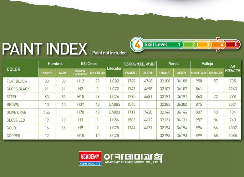
Task: Click the UA003 Lifecolor cell
Action: [114, 112]
